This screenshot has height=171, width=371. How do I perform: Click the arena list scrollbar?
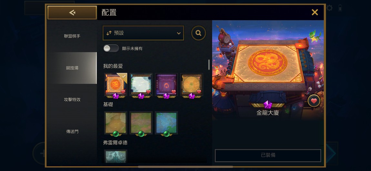209,65
